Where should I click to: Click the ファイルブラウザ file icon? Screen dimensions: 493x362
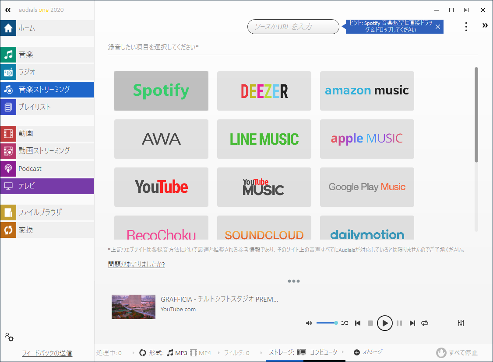(8, 212)
